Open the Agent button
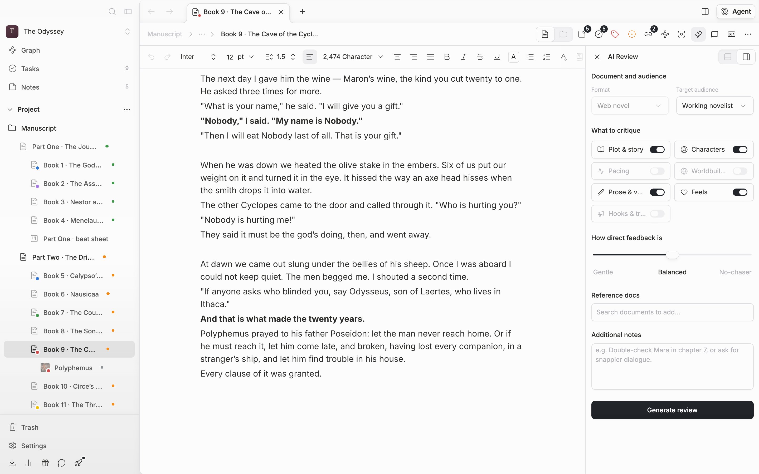The image size is (759, 474). (x=736, y=12)
